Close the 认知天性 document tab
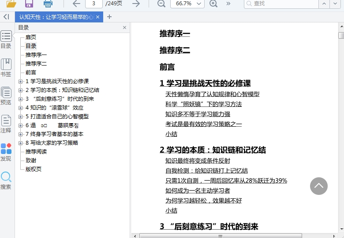The width and height of the screenshot is (344, 238). (98, 17)
